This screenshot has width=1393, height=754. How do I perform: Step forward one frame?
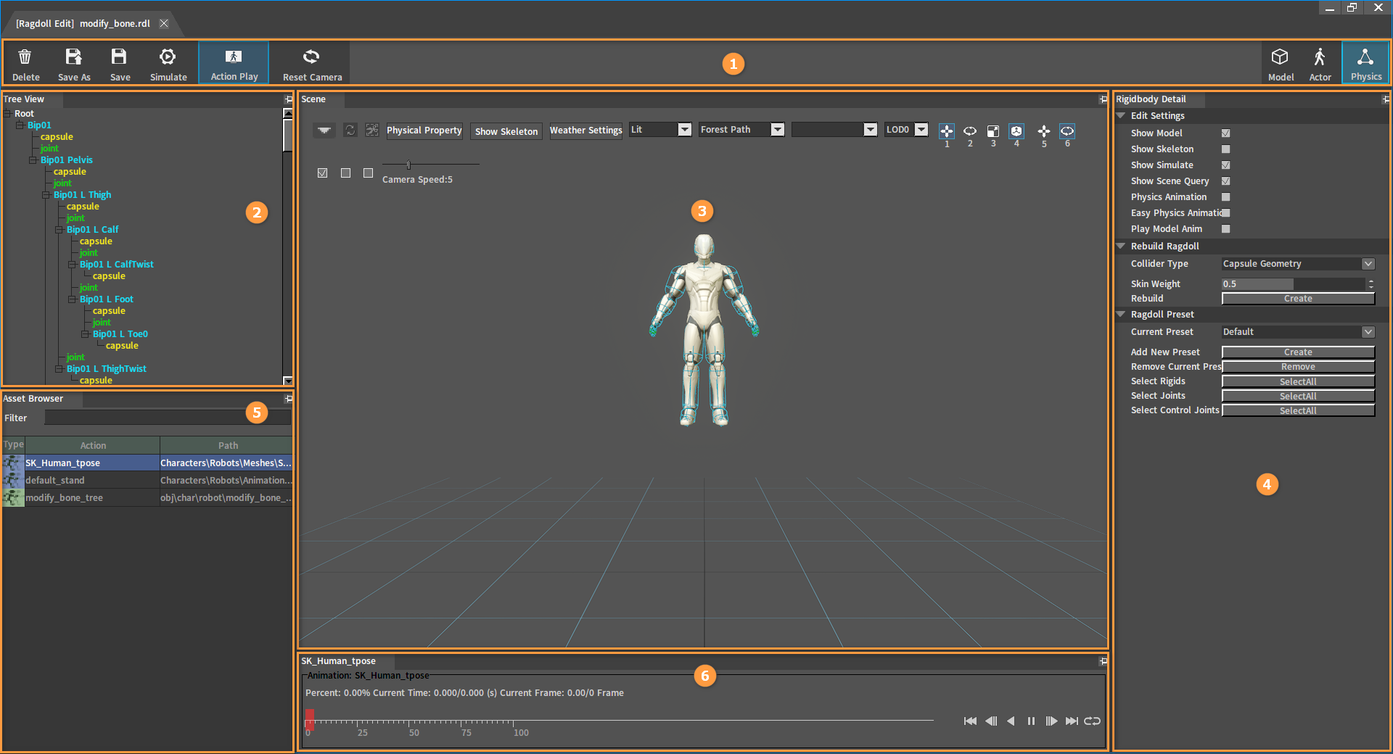click(x=1051, y=721)
